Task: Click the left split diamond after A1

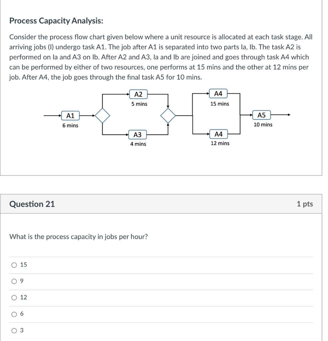Action: 102,116
